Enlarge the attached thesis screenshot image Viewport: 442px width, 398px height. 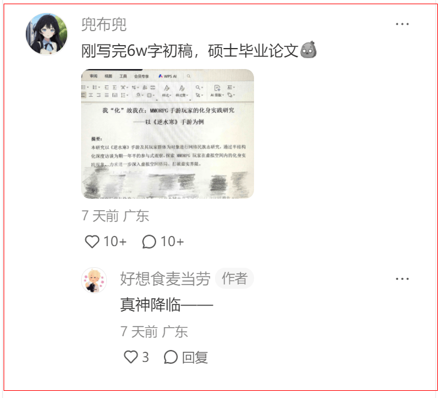tap(168, 134)
